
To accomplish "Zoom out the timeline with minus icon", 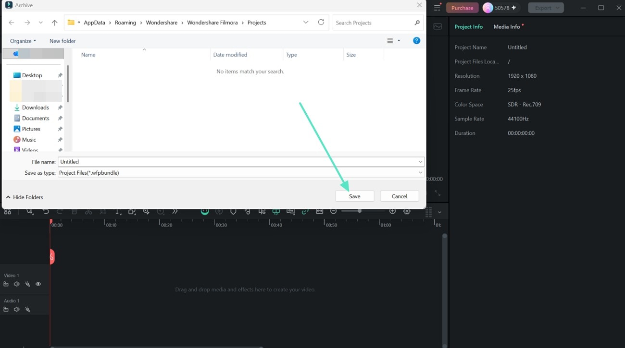I will coord(334,212).
